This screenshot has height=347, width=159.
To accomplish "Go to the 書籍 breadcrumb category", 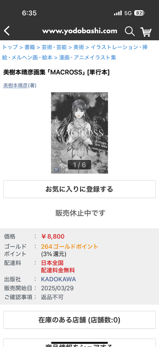I will (x=30, y=47).
